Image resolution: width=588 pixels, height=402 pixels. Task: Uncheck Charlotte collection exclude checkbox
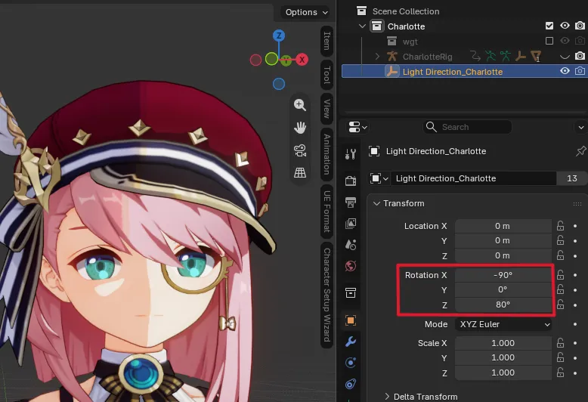549,26
